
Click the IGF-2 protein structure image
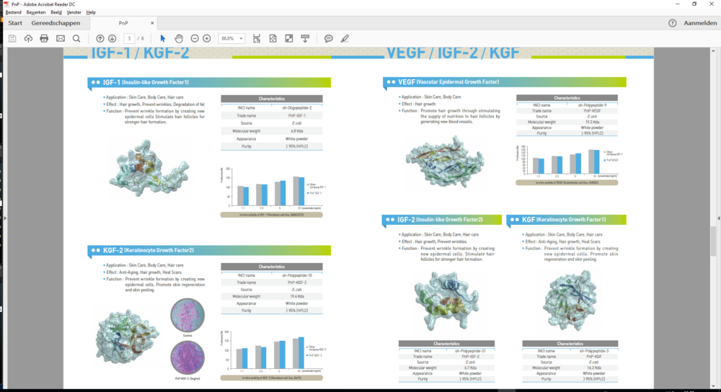(x=447, y=301)
